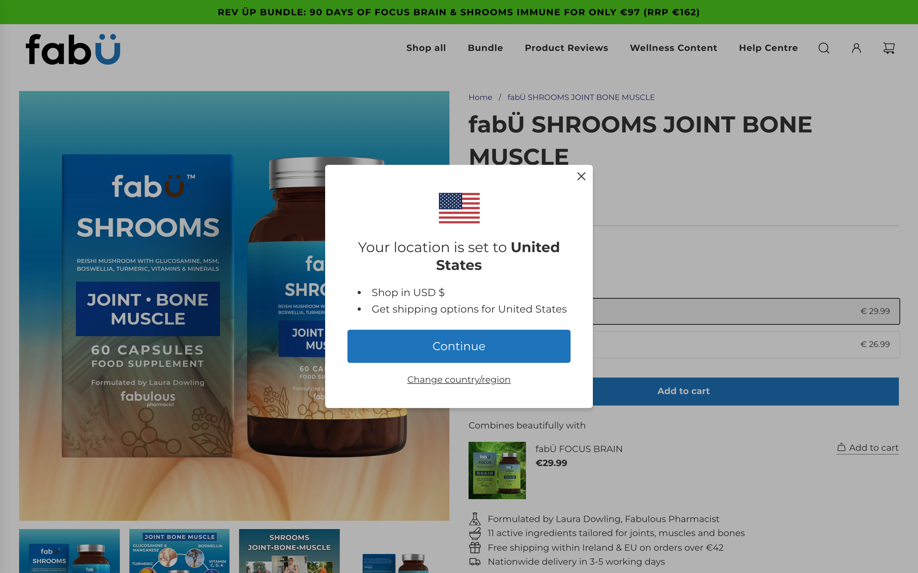Click the fabÜ logo
918x573 pixels.
(73, 49)
